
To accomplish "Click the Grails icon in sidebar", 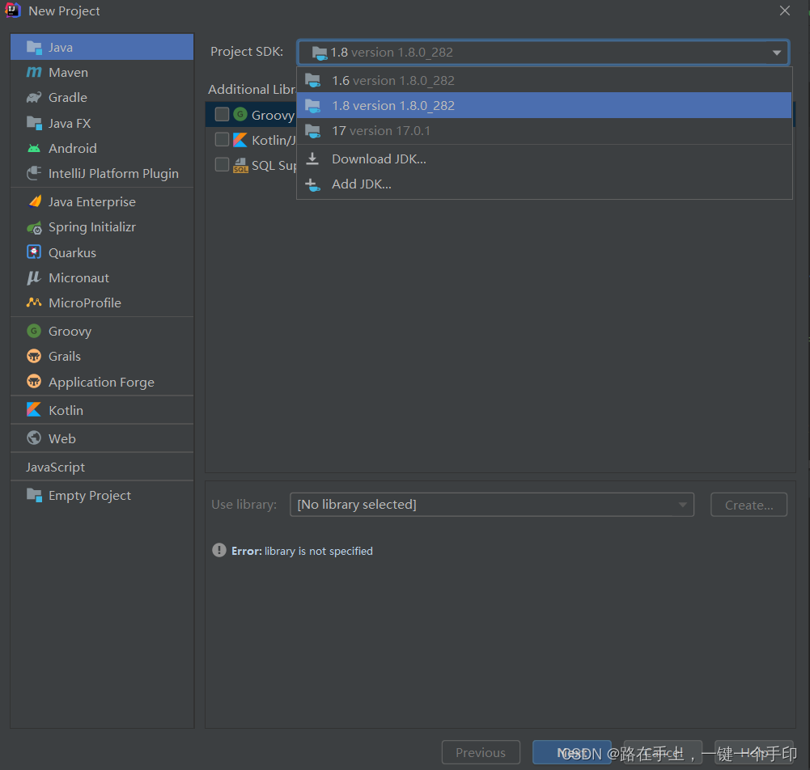I will click(34, 357).
